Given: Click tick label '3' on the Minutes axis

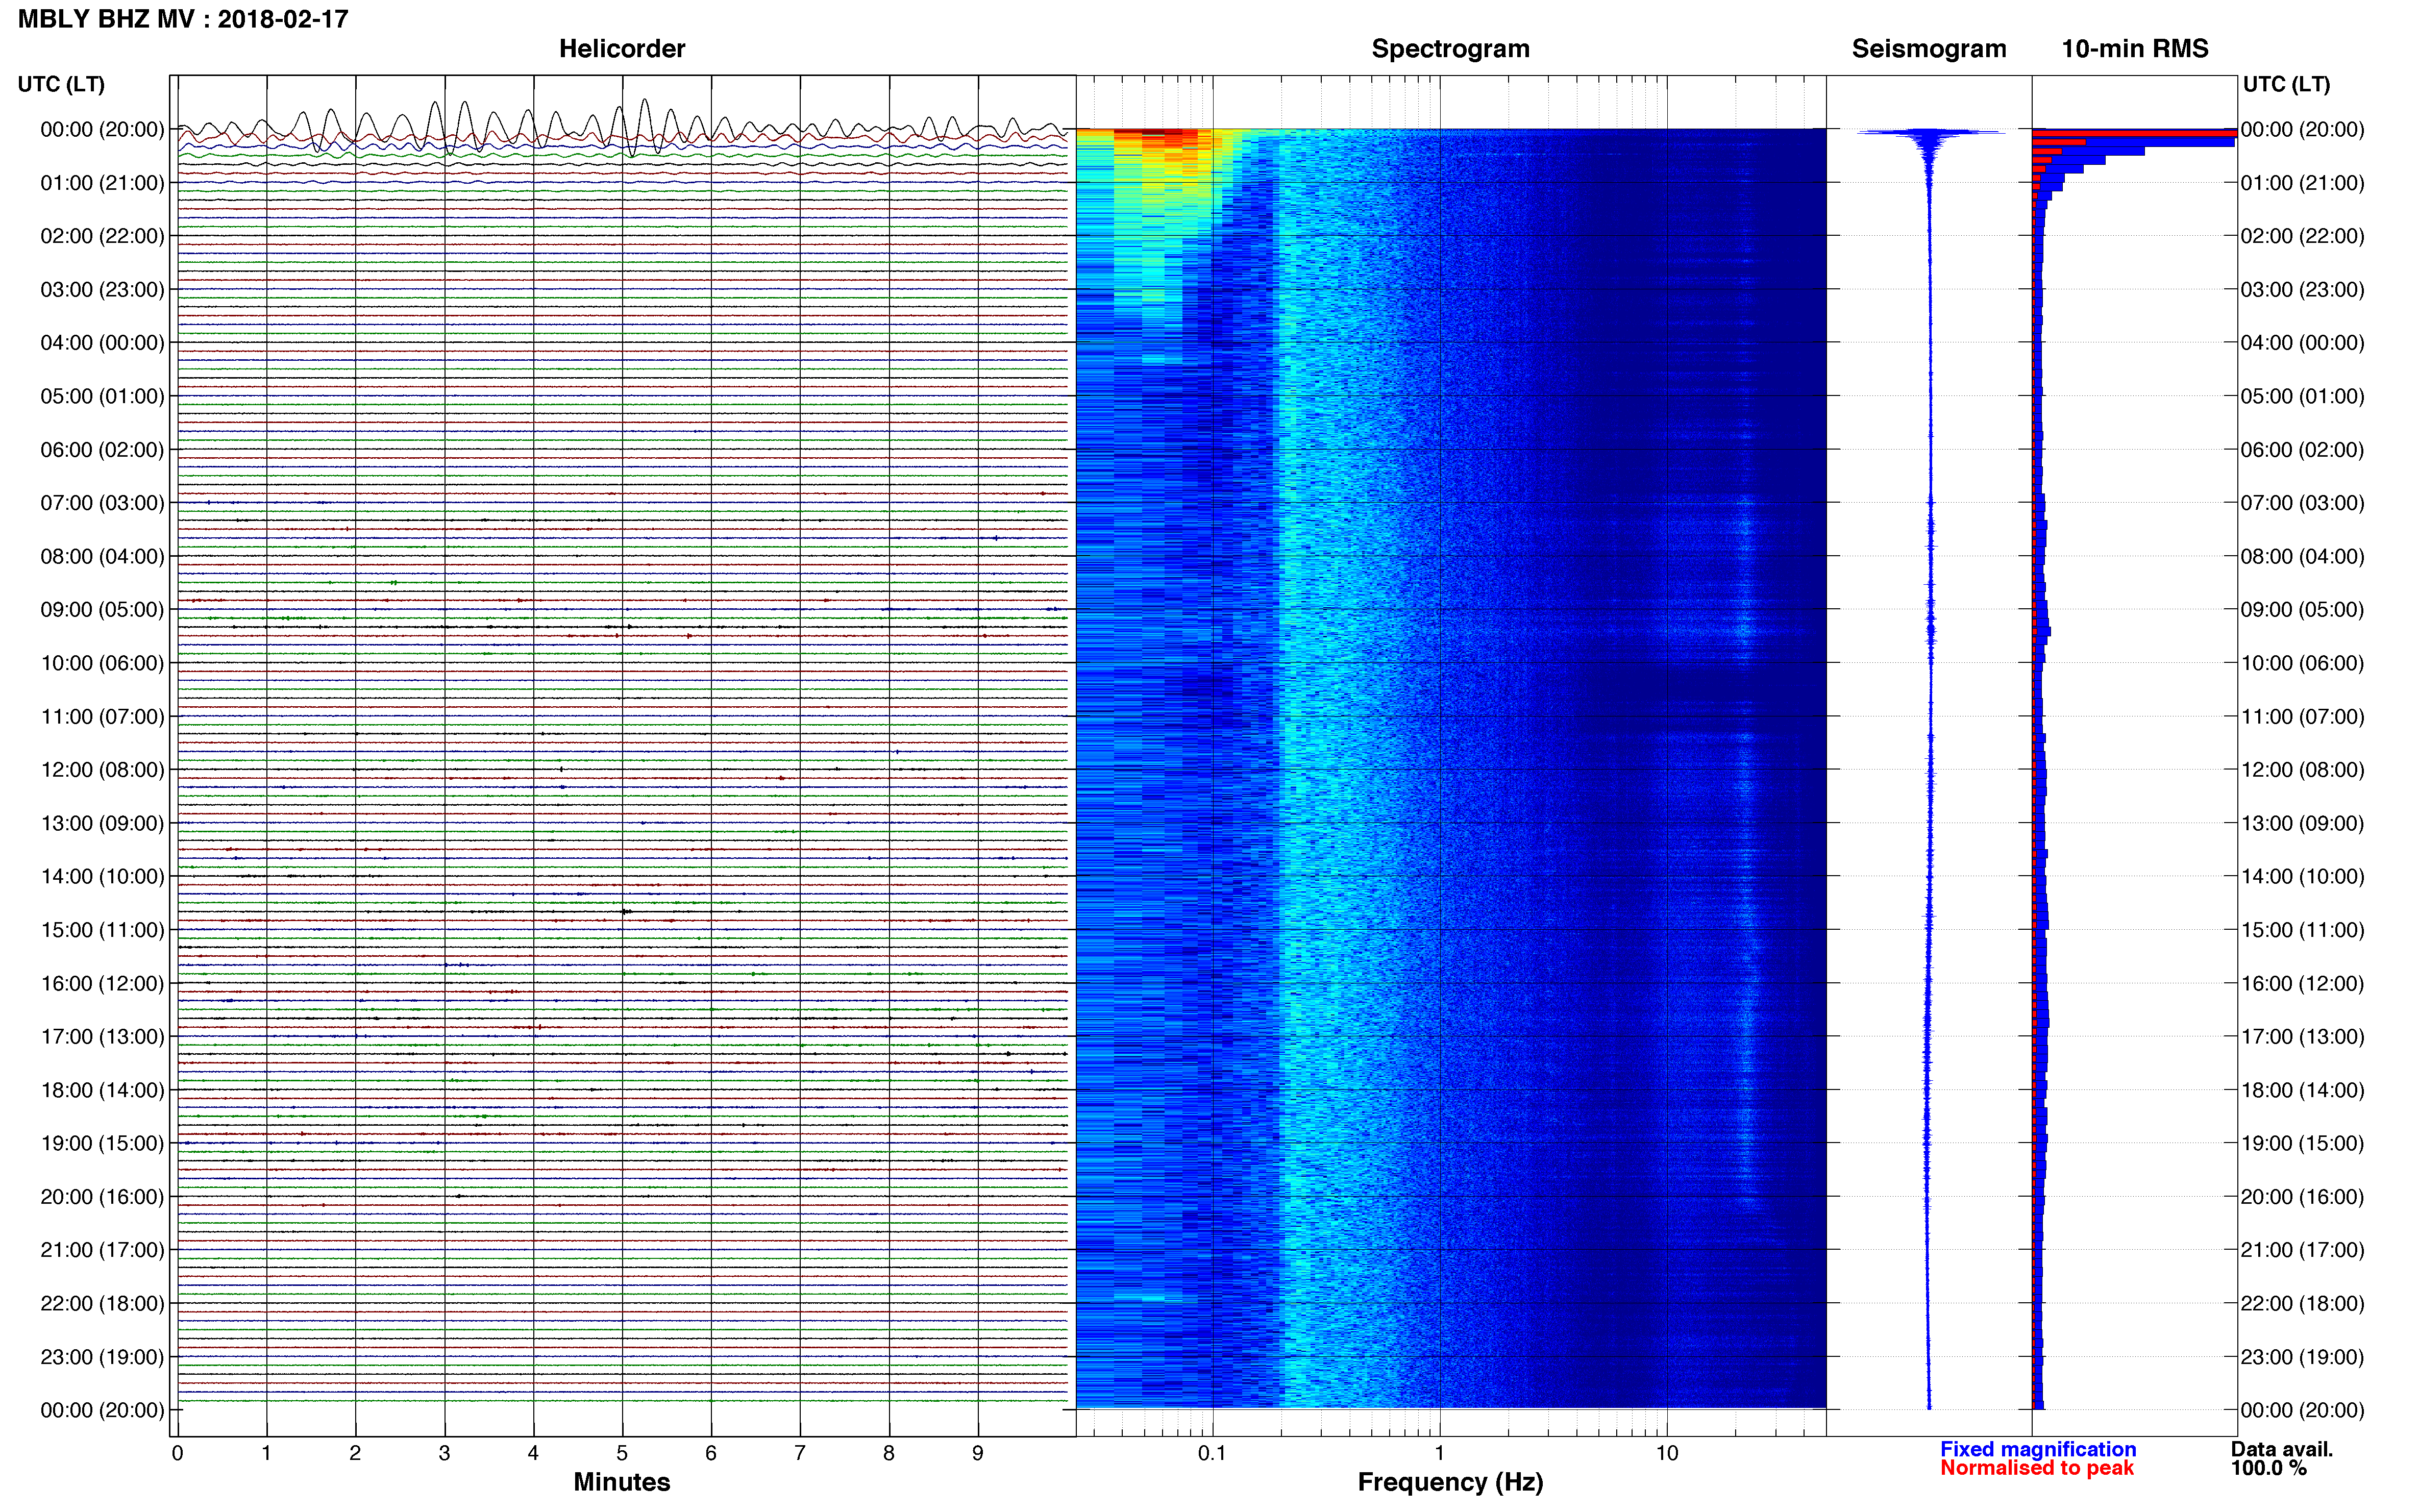Looking at the screenshot, I should tap(444, 1453).
